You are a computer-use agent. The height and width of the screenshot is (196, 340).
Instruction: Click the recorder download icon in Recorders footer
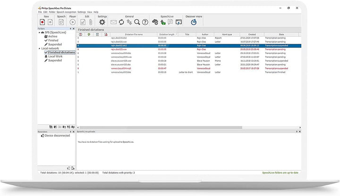pyautogui.click(x=68, y=168)
